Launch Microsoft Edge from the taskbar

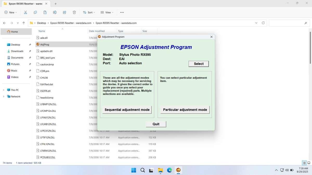point(169,170)
